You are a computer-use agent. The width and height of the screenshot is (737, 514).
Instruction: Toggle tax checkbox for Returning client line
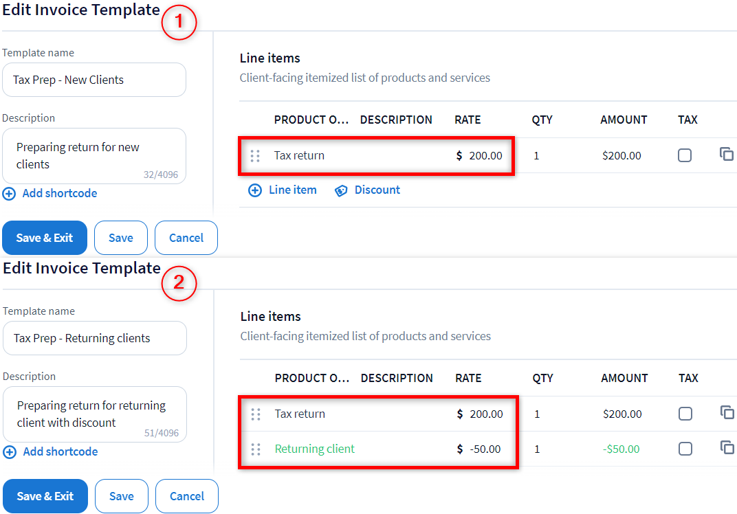[x=685, y=449]
